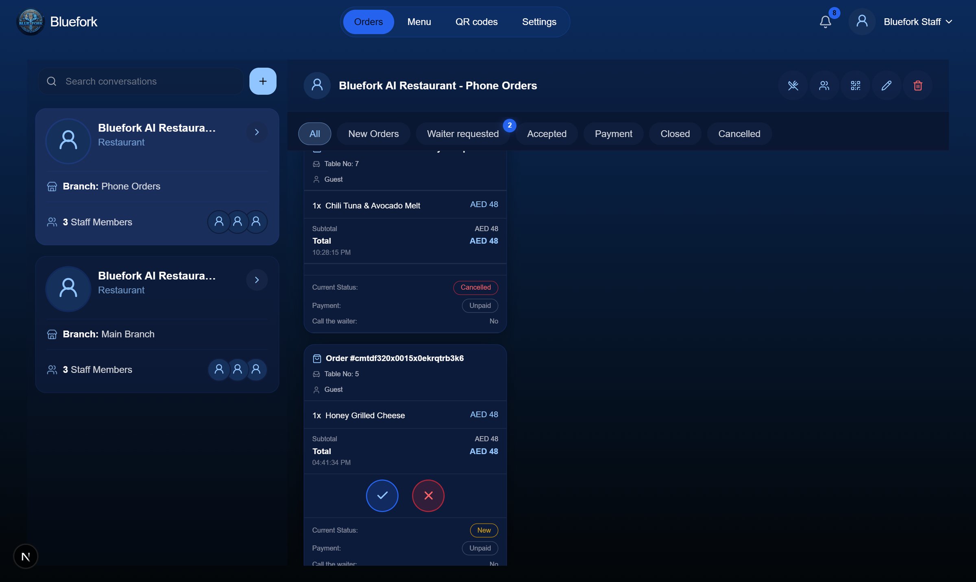976x582 pixels.
Task: Reject the Honey Grilled Cheese order X
Action: [428, 495]
